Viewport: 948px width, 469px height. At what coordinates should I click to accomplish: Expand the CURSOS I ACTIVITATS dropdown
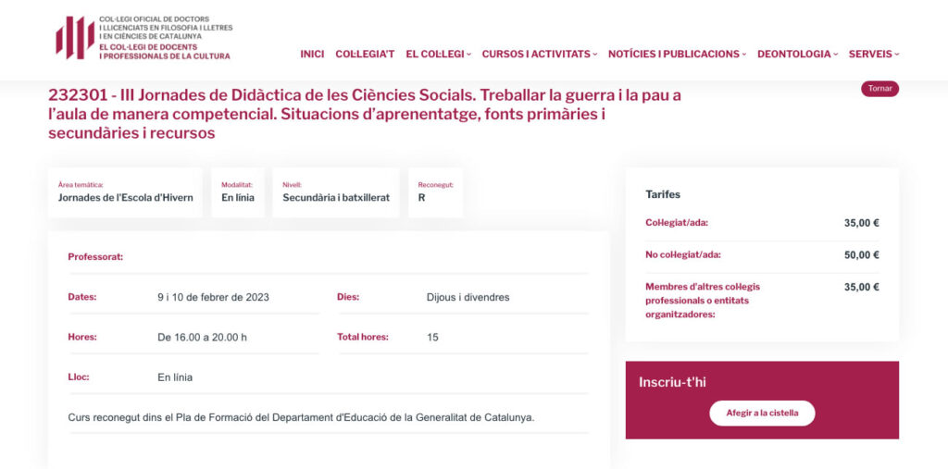coord(539,54)
